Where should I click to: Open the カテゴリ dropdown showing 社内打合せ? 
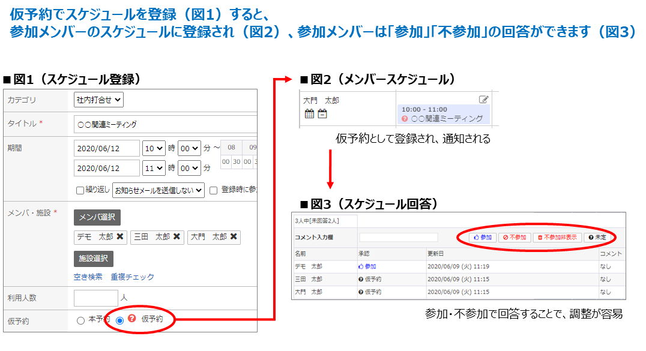[x=99, y=100]
